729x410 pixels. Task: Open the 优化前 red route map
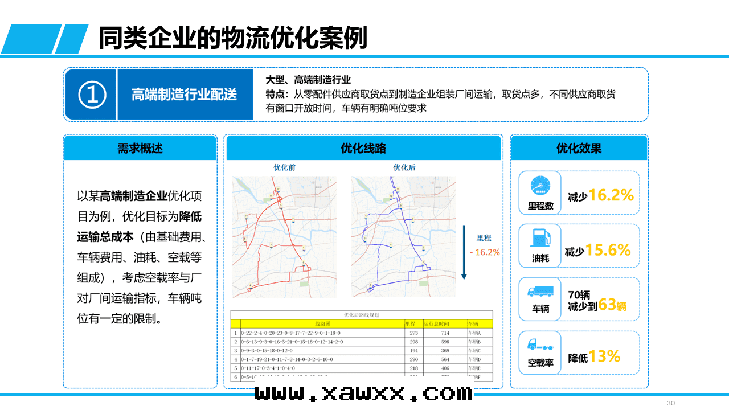(284, 236)
